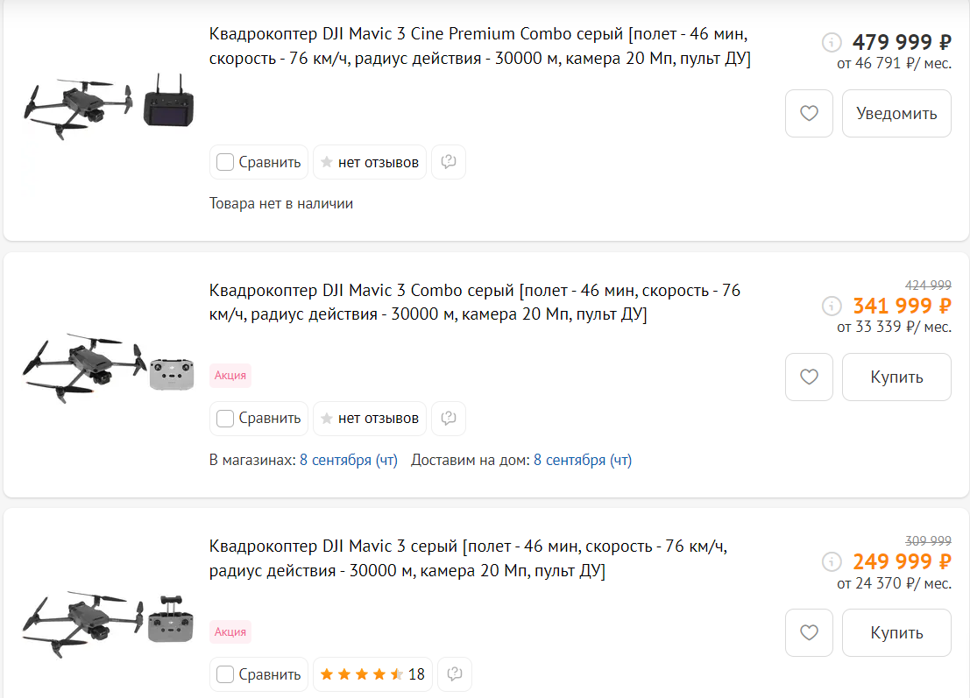970x698 pixels.
Task: Add Mavic 3 Cine Premium Combo to favorites
Action: (x=809, y=114)
